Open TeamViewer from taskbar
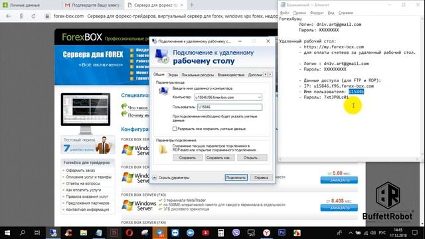This screenshot has height=239, width=425. click(175, 233)
